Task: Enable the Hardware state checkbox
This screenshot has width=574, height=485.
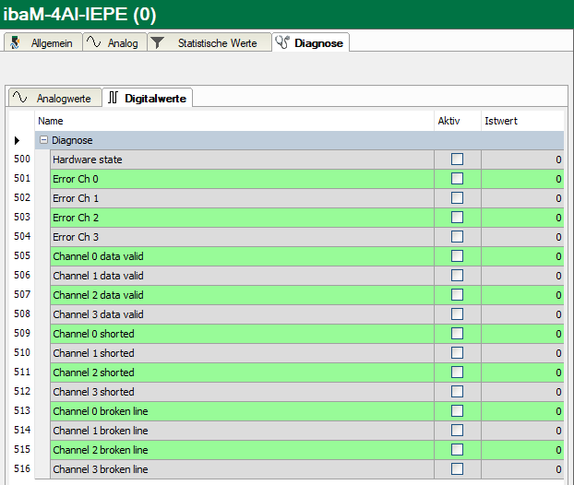Action: point(457,160)
